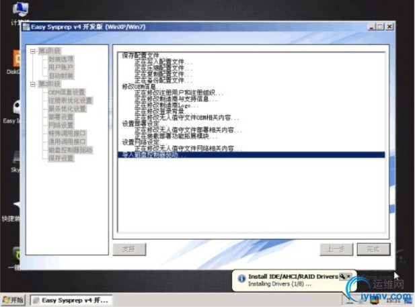Screen dimensions: 415x307
Task: Select 自动封装 in the tree
Action: pos(61,76)
